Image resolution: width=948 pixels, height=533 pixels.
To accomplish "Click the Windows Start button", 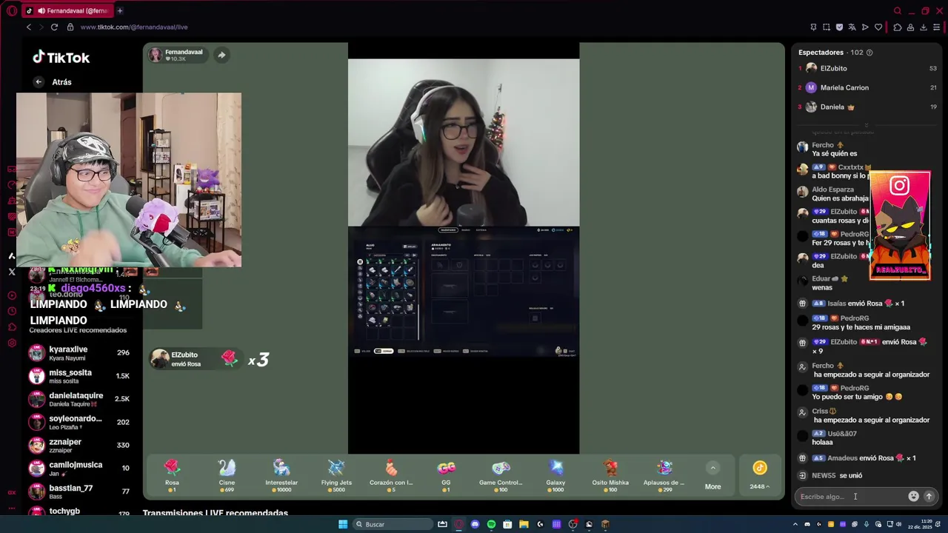I will click(343, 524).
